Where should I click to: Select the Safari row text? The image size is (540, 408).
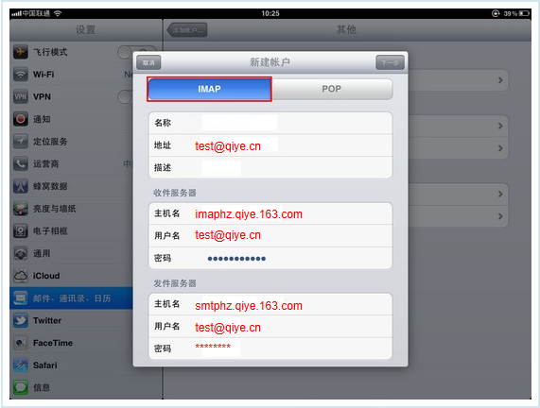[x=45, y=365]
